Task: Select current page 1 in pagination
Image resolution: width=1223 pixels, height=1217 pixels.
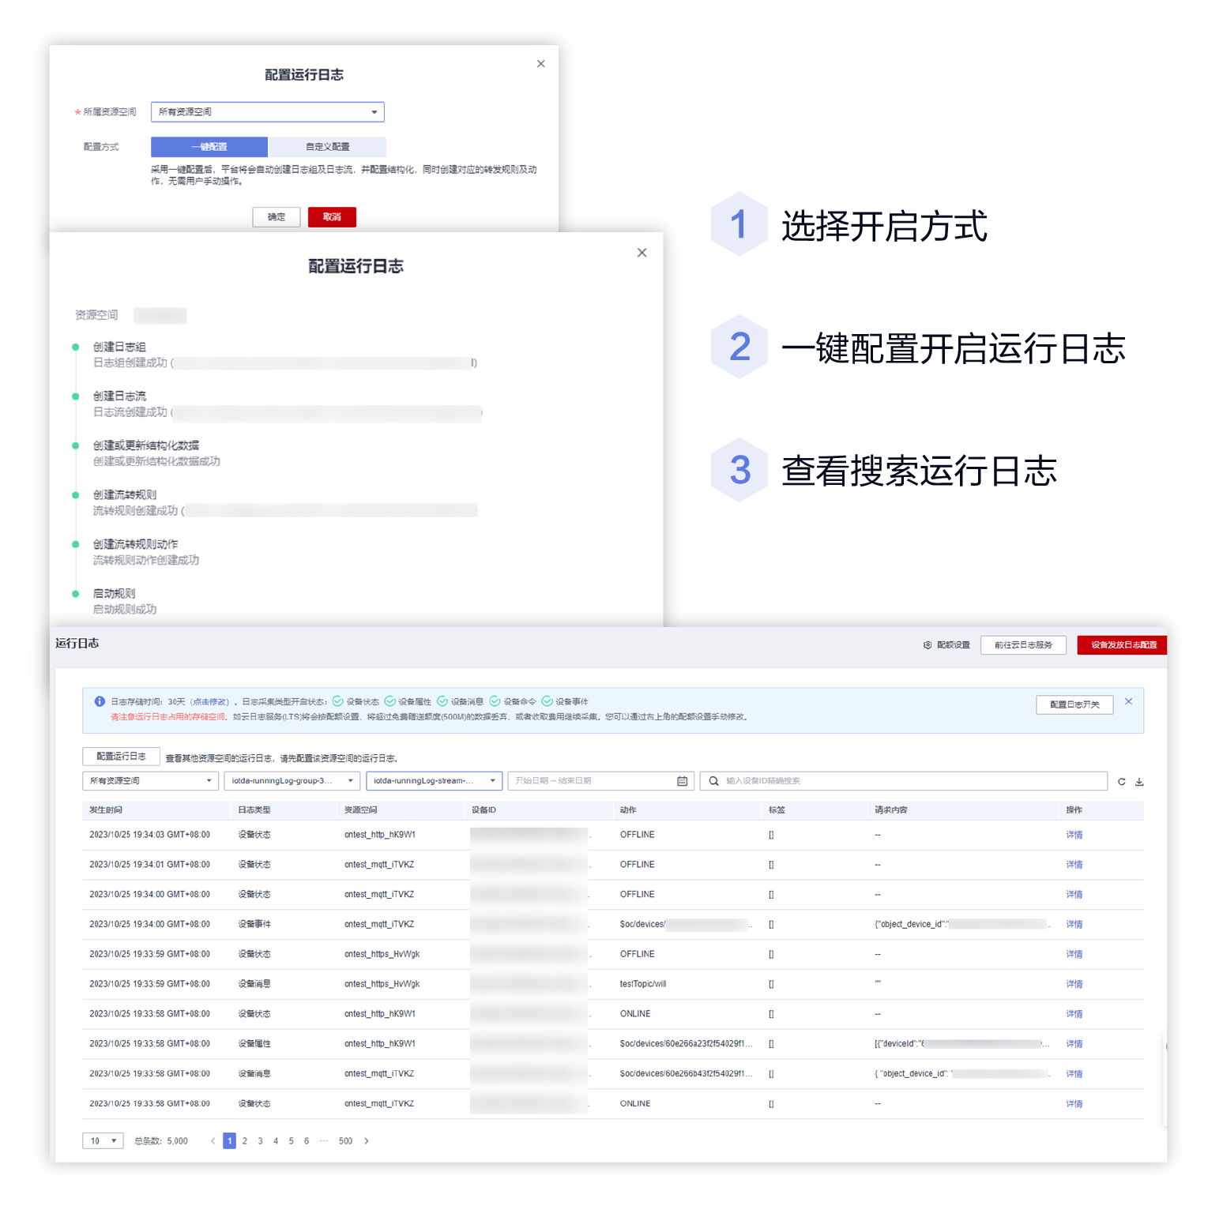Action: 230,1141
